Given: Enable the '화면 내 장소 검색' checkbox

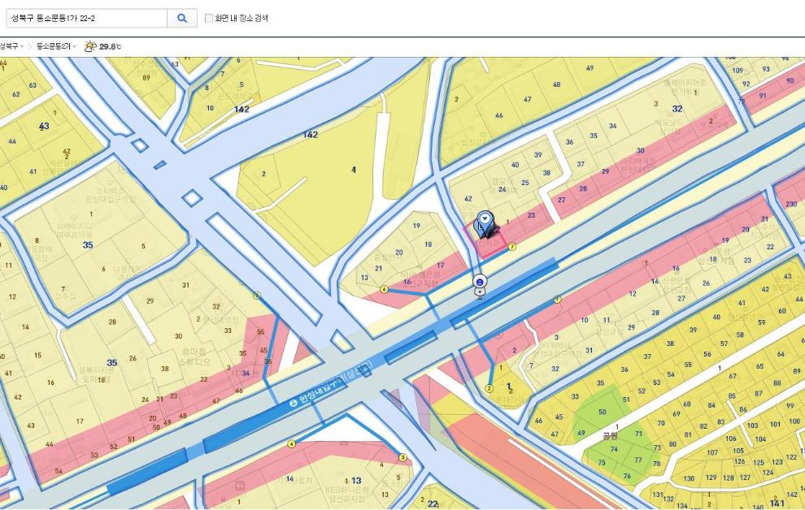Looking at the screenshot, I should 209,18.
